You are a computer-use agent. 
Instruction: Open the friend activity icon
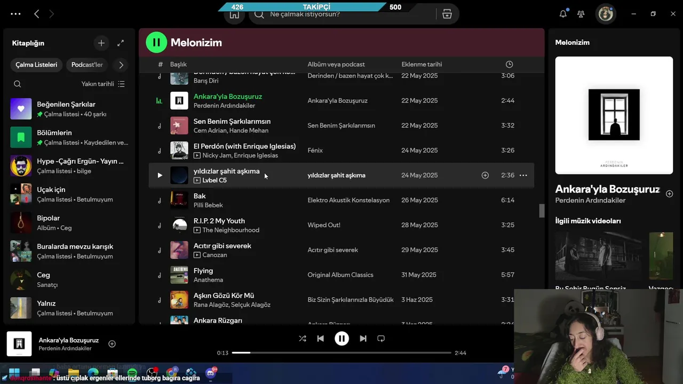[x=581, y=14]
